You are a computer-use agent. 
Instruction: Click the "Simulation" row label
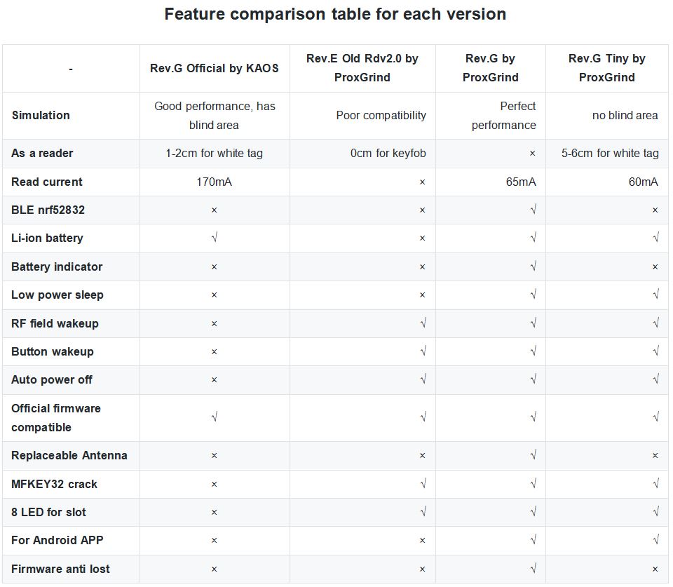[41, 115]
